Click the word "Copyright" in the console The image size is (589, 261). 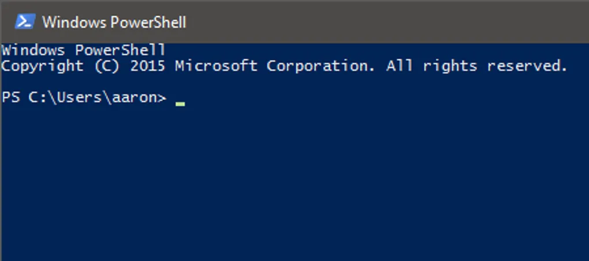(x=43, y=66)
